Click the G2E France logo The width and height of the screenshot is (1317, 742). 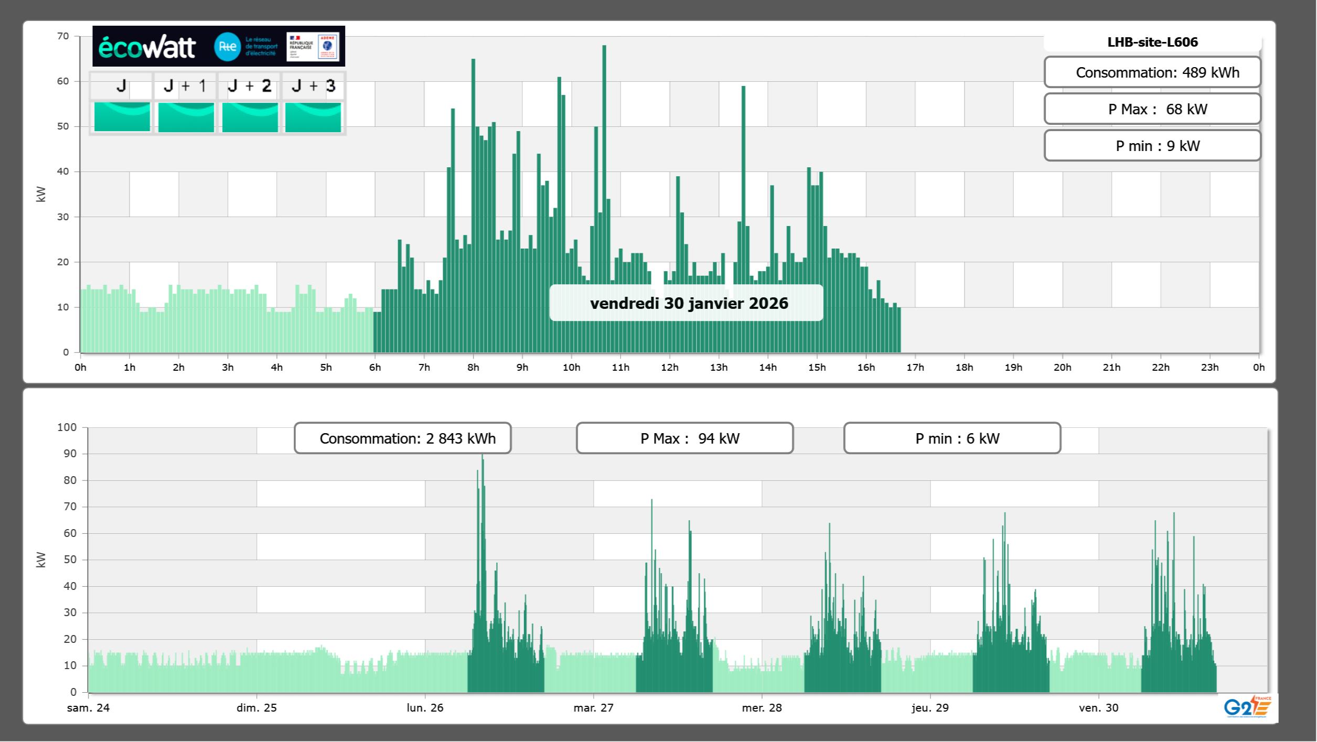[1247, 707]
